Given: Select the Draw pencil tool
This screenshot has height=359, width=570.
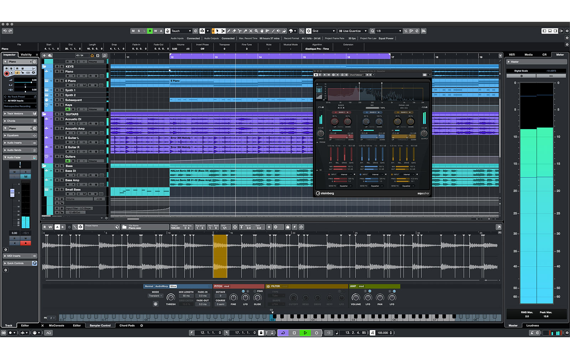Looking at the screenshot, I should click(x=229, y=31).
